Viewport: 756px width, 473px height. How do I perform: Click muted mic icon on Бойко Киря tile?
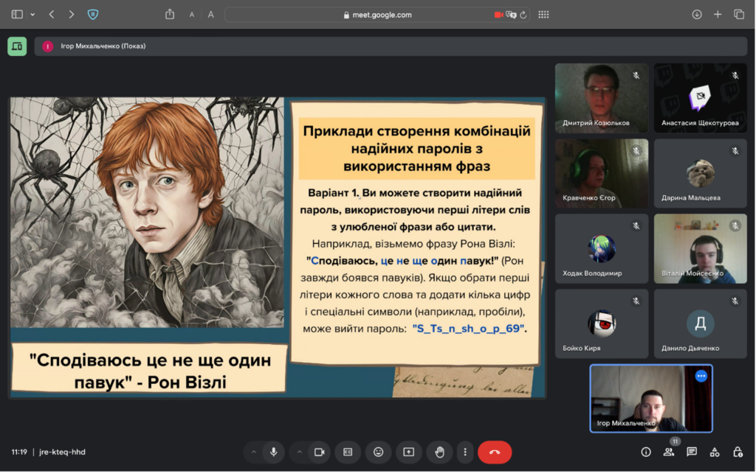[x=636, y=301]
